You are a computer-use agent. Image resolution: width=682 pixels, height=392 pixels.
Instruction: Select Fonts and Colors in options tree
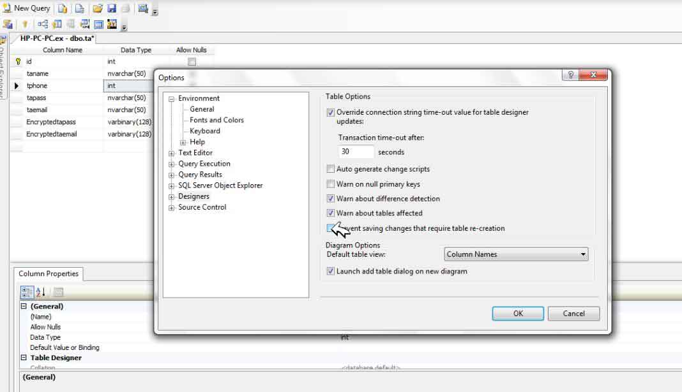216,120
